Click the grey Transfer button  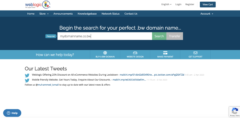coord(175,36)
